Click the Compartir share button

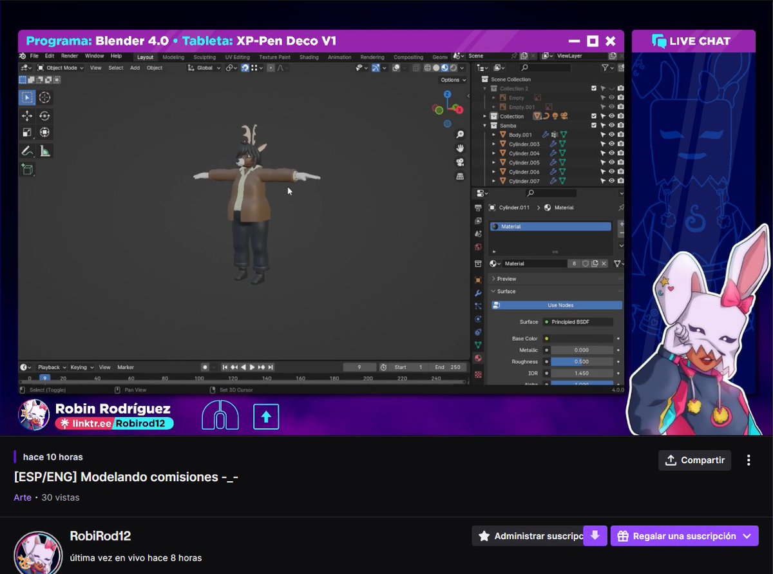click(x=694, y=460)
